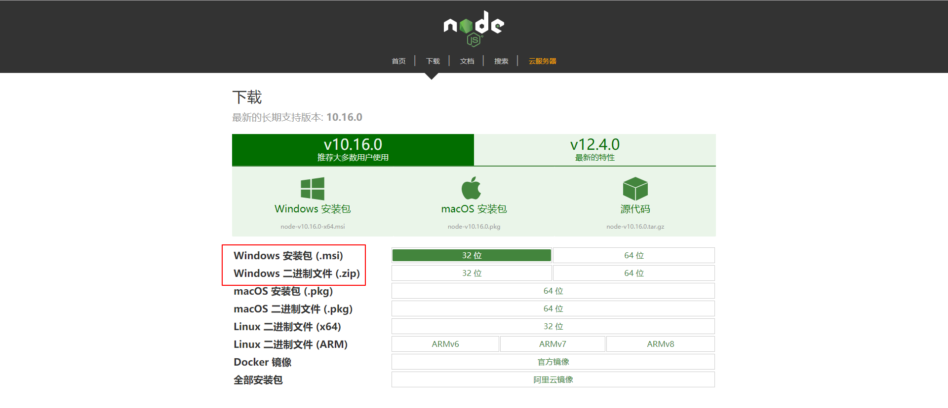Download Linux ARMv7 binary
Image resolution: width=948 pixels, height=408 pixels.
(553, 344)
